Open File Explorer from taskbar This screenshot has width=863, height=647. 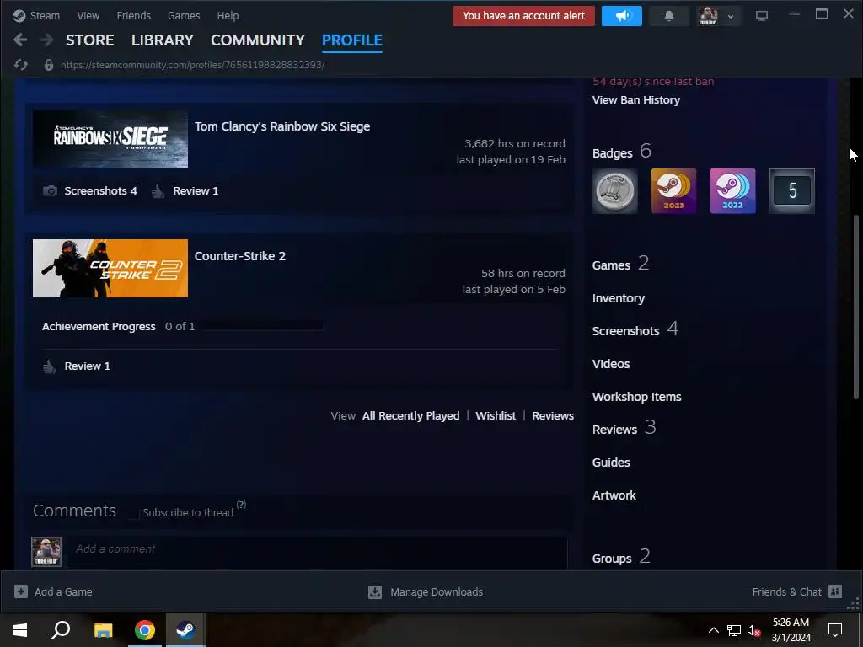pyautogui.click(x=103, y=630)
